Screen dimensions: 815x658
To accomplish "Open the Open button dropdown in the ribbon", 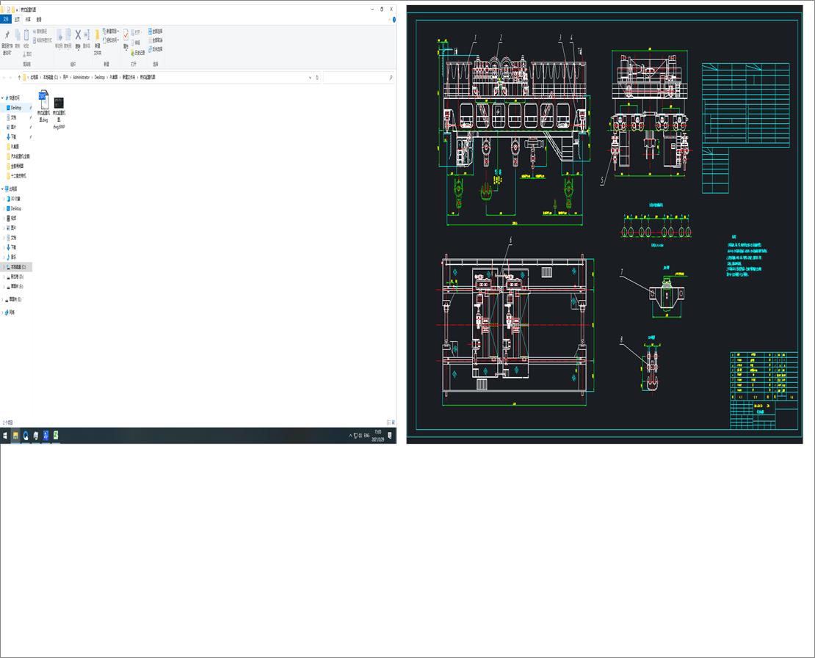I will [137, 32].
